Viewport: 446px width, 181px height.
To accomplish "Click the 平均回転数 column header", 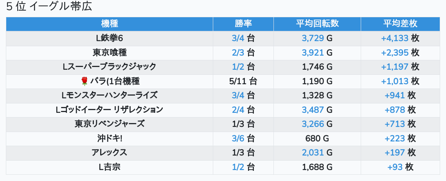I will [317, 24].
